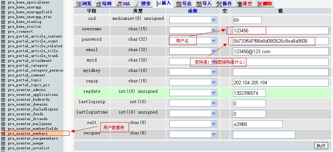Open the pre_ucenter_memberfields table link
This screenshot has width=333, height=152.
point(33,129)
